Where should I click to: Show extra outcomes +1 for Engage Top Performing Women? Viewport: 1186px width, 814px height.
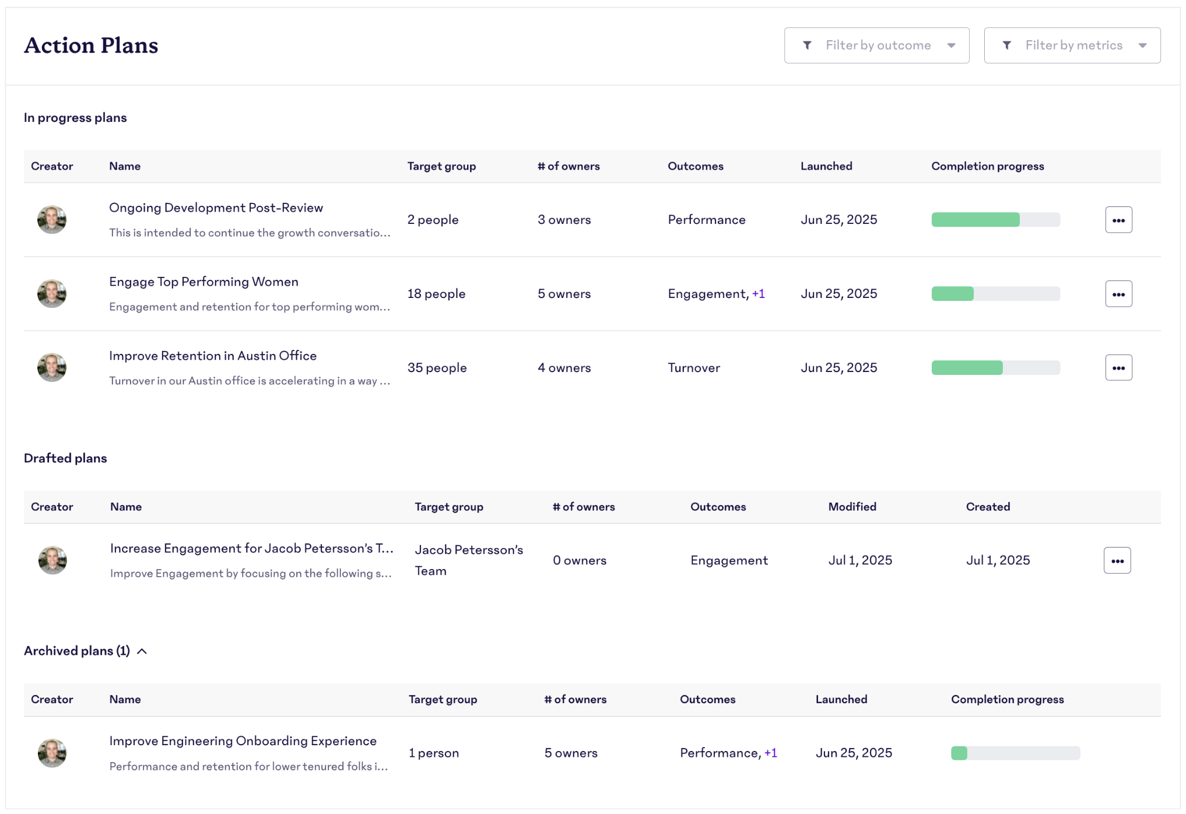(759, 294)
